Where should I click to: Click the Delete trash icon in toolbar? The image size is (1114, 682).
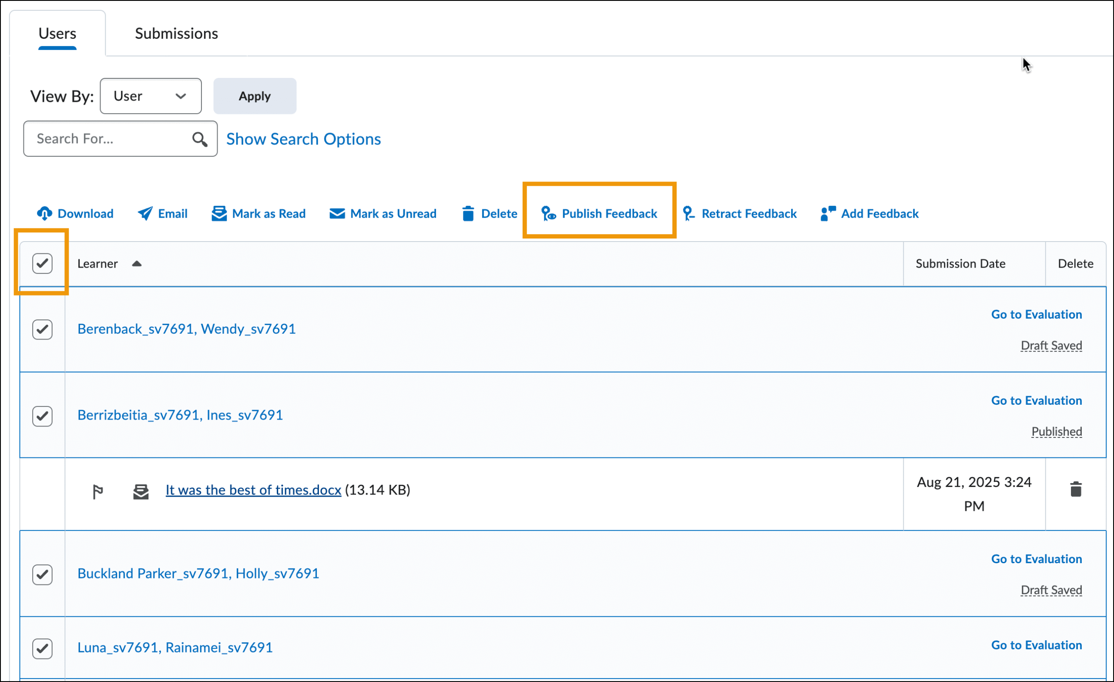pyautogui.click(x=468, y=213)
